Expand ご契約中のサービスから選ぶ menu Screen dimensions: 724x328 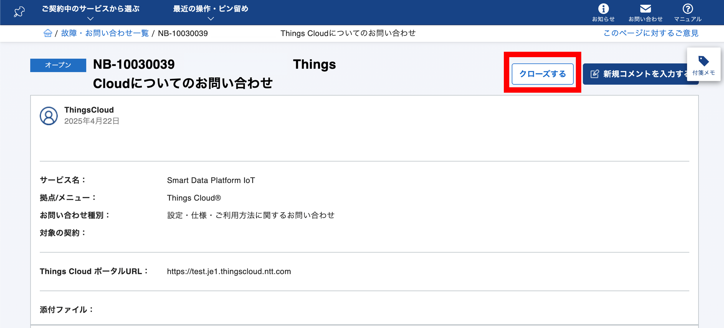coord(91,9)
